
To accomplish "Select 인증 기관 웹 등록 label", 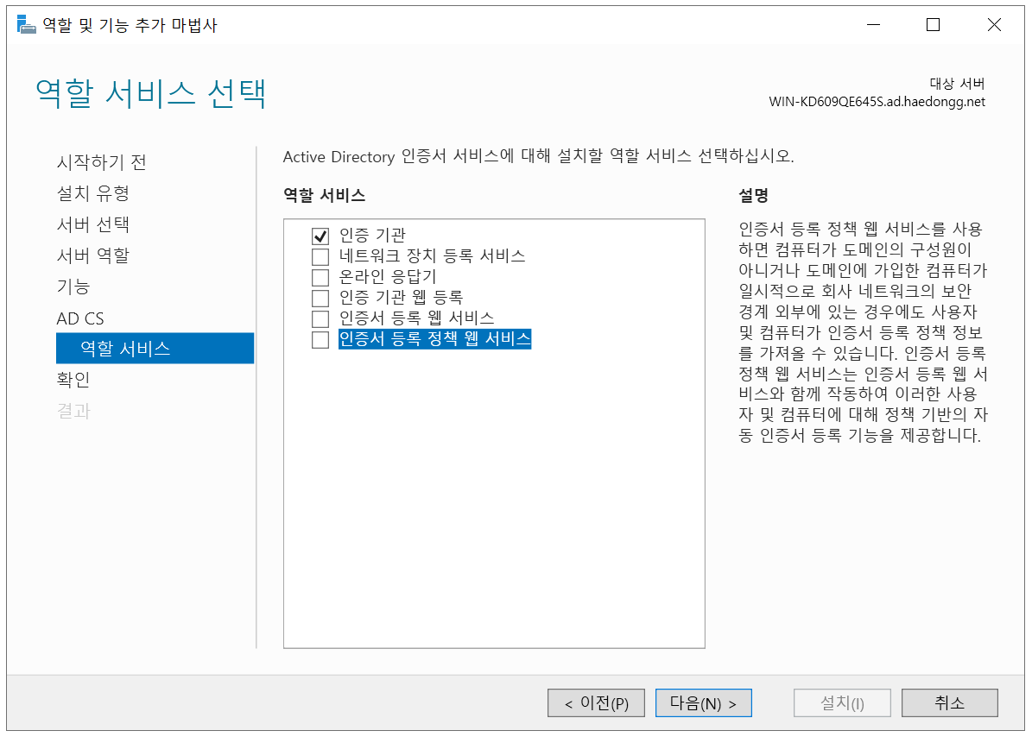I will (x=401, y=297).
